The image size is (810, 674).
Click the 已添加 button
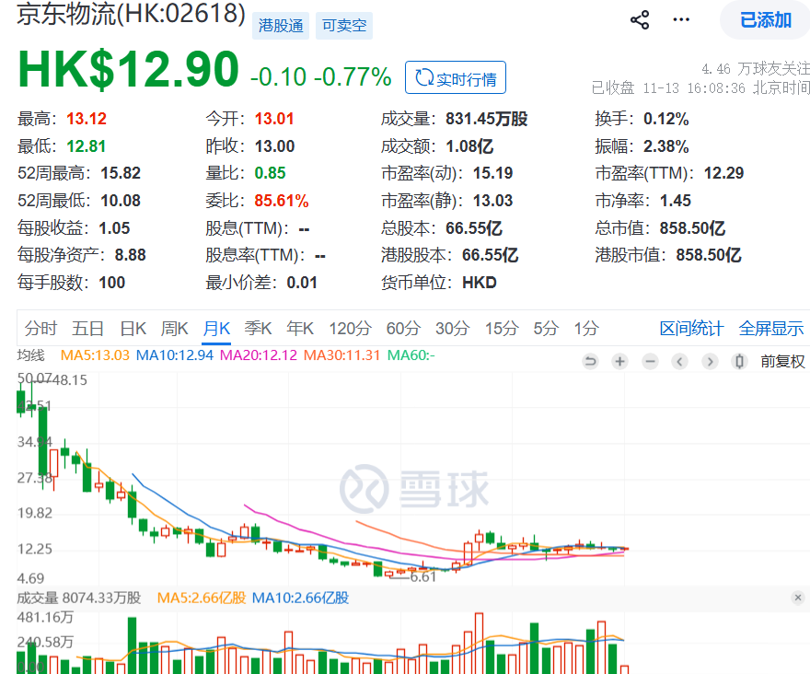[766, 20]
